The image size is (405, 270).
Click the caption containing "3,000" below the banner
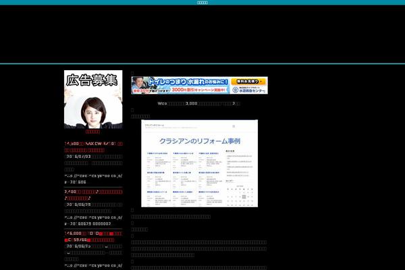tap(199, 103)
